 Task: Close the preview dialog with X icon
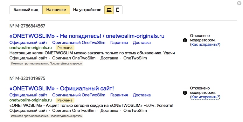(239, 3)
